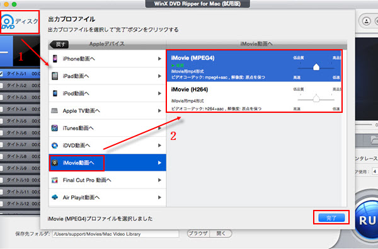Click the CPU core count field showing 4
Viewport: 378px width, 249px height.
[375, 171]
